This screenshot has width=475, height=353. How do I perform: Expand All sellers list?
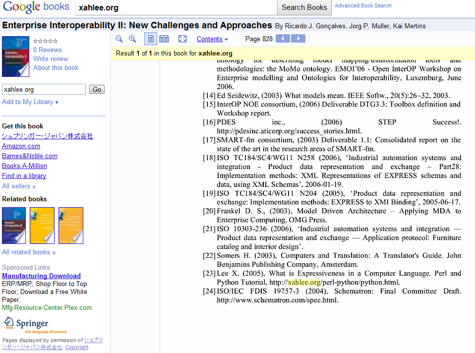[19, 186]
